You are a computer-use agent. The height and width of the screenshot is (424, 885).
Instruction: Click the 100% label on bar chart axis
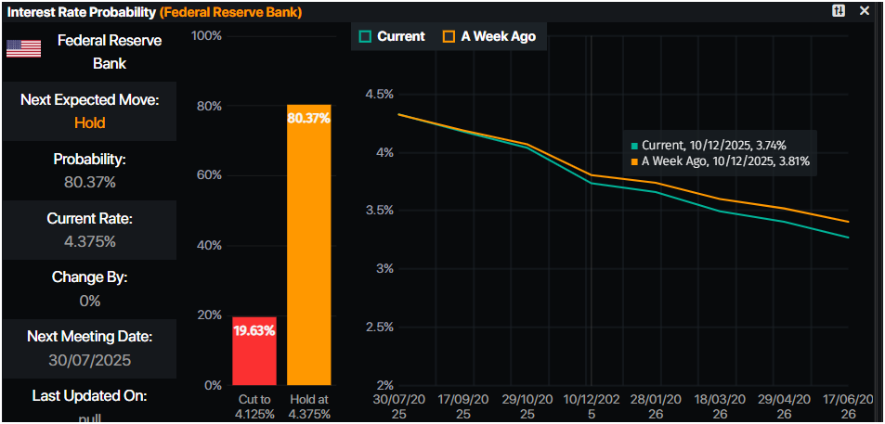206,36
